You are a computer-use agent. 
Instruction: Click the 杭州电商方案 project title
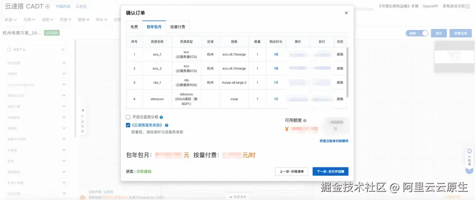[22, 33]
